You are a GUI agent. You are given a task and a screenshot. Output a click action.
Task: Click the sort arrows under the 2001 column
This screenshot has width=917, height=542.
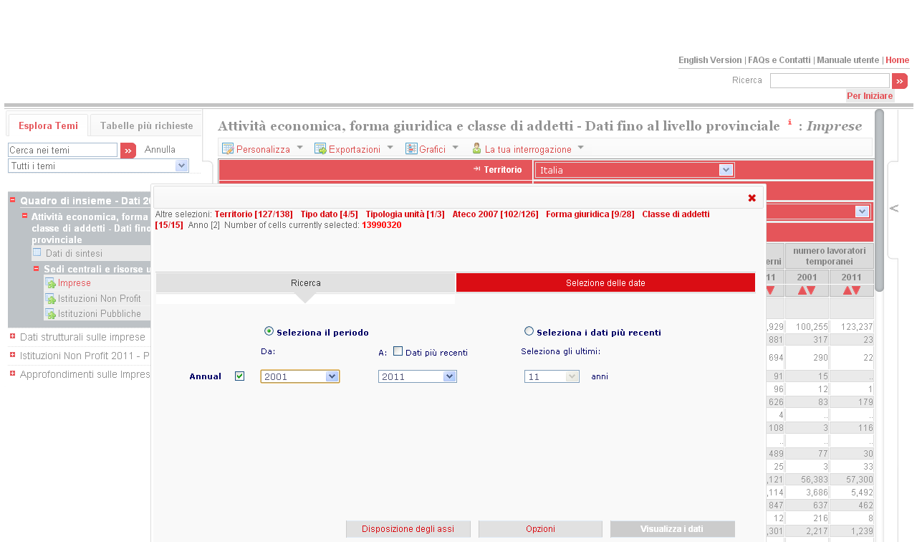coord(807,290)
